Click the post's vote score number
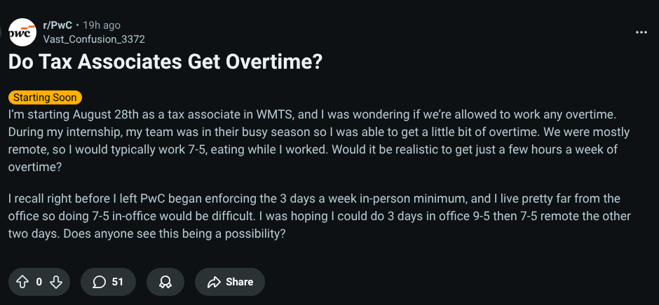 click(39, 282)
